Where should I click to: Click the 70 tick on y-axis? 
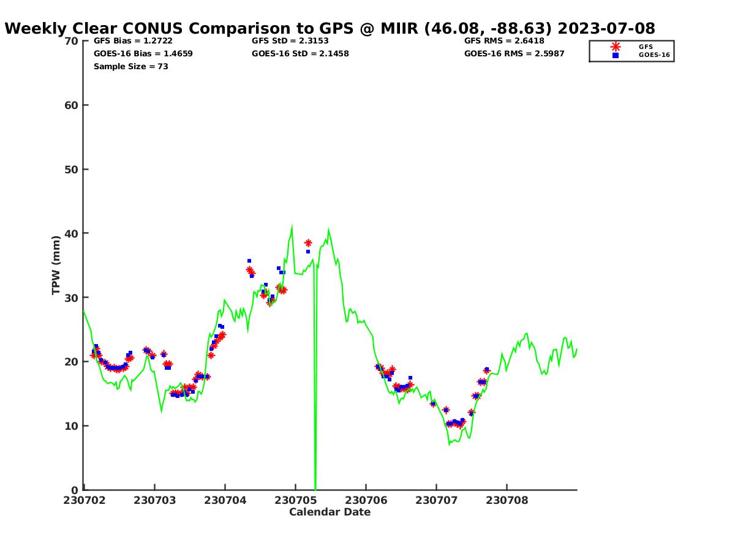click(71, 41)
